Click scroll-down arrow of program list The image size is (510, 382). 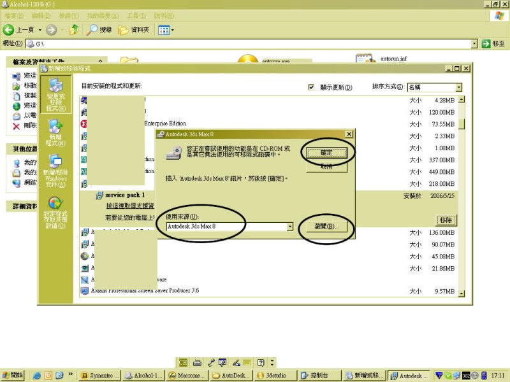click(x=462, y=293)
